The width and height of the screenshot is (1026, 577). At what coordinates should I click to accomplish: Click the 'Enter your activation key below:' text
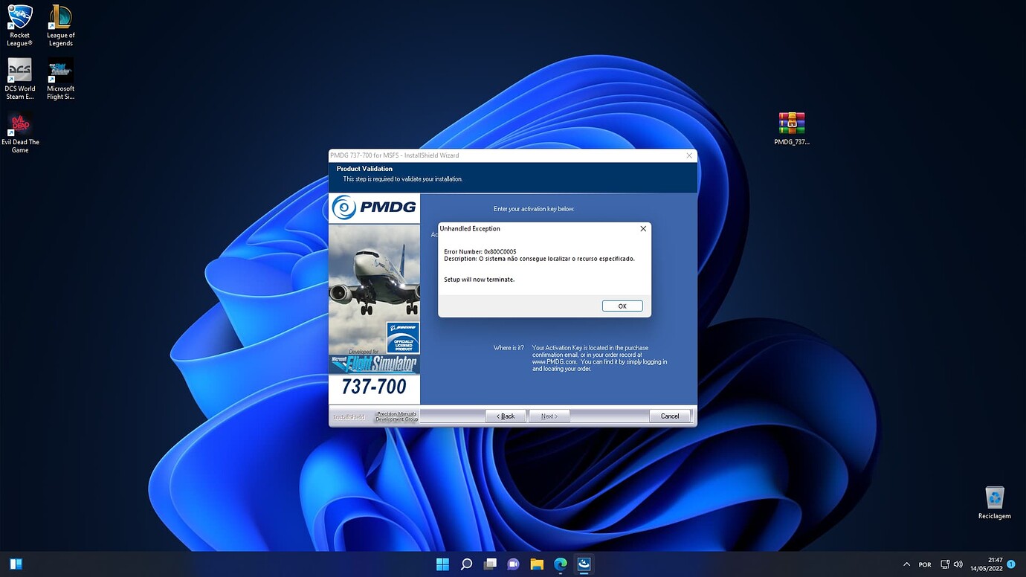pyautogui.click(x=534, y=209)
